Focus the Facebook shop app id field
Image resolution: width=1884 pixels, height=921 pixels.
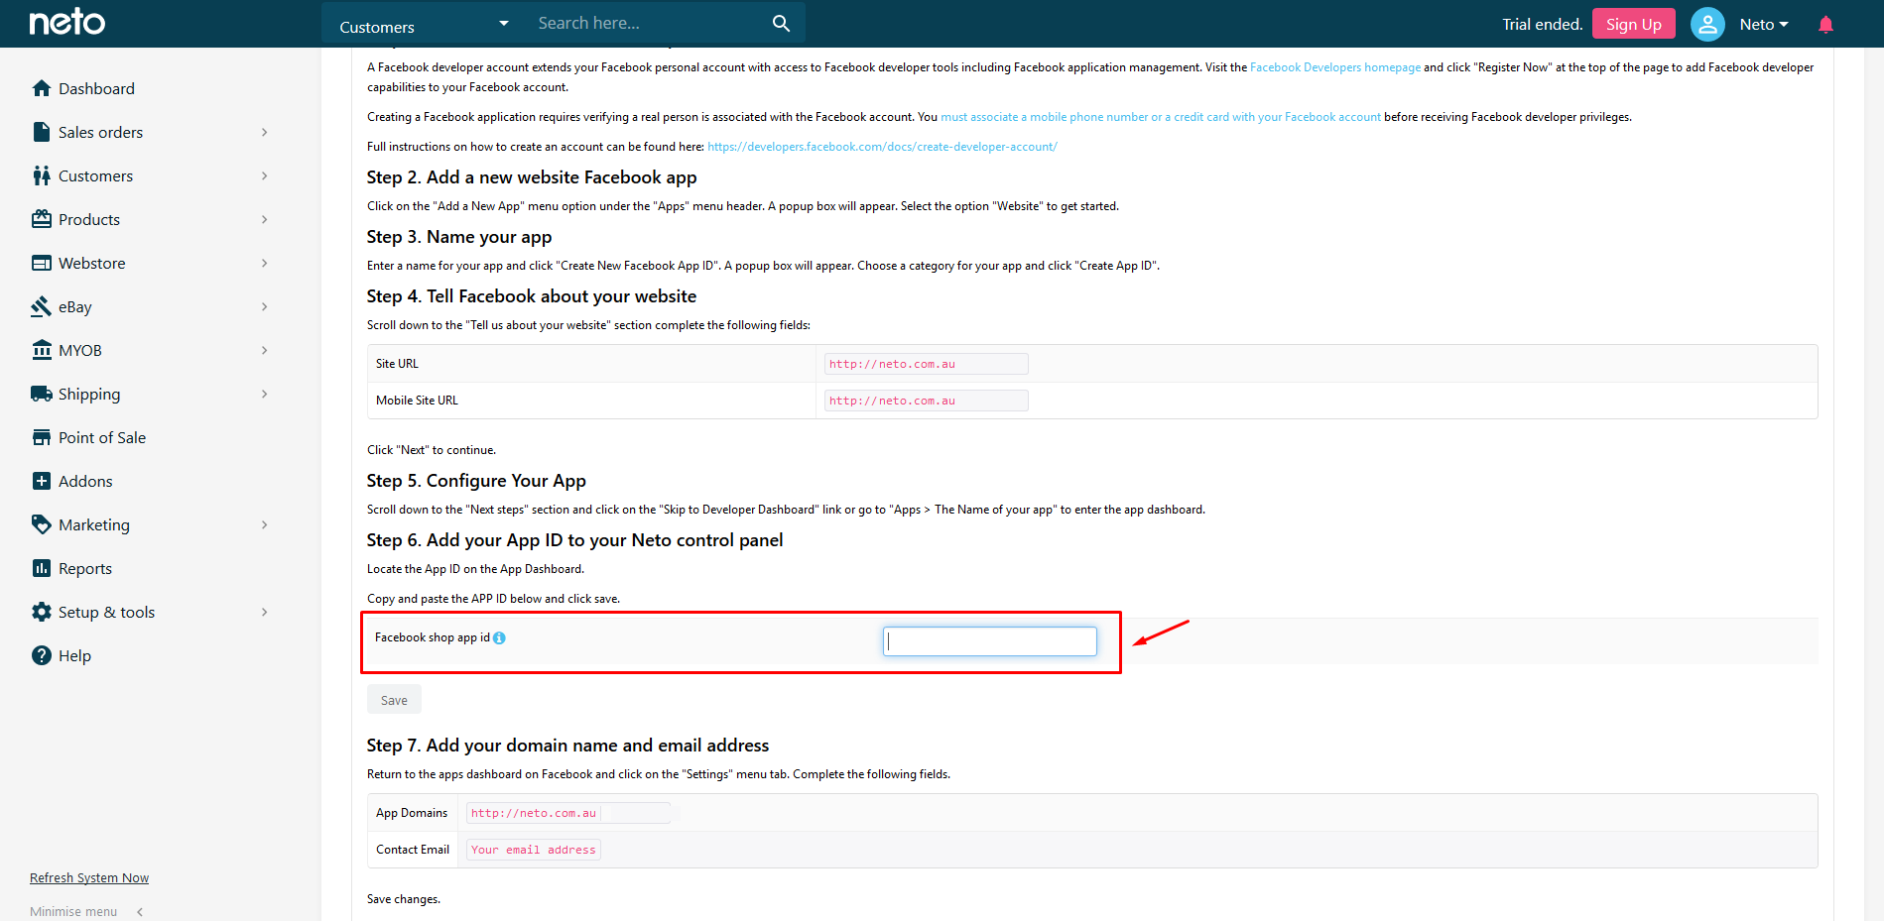(x=990, y=641)
